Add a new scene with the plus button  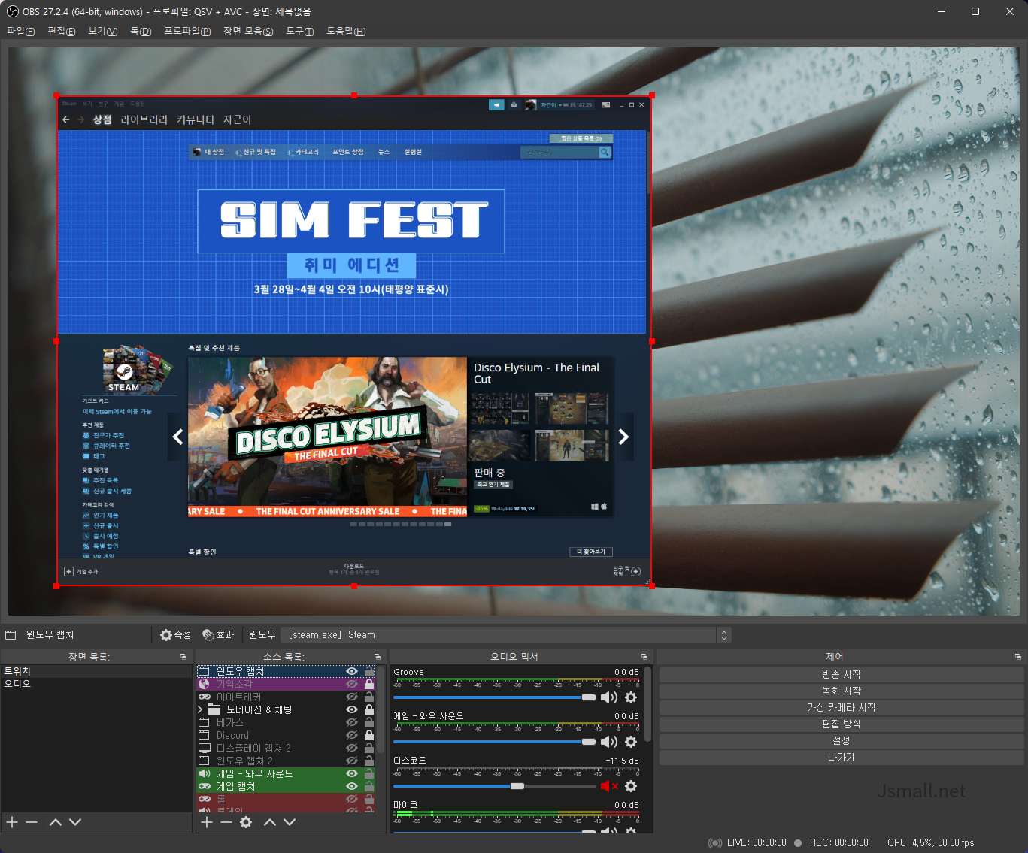coord(12,822)
